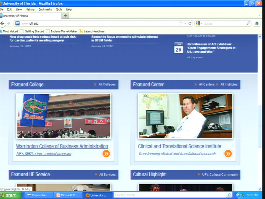Switch to the Removable disk taskbar window
This screenshot has height=199, width=265.
point(39,195)
